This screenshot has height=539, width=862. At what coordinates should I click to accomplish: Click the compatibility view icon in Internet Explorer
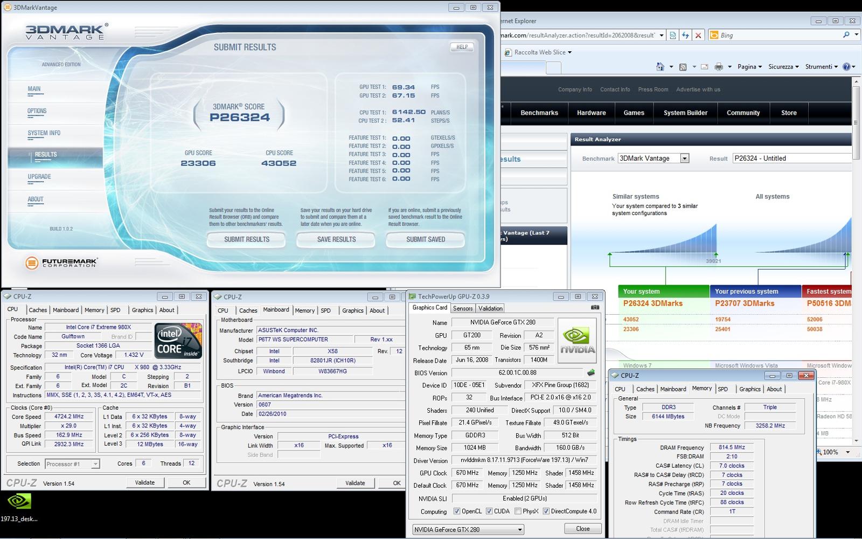(x=672, y=35)
